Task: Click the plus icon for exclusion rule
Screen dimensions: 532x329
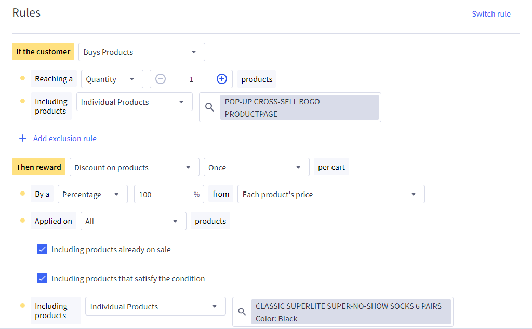Action: (x=23, y=139)
